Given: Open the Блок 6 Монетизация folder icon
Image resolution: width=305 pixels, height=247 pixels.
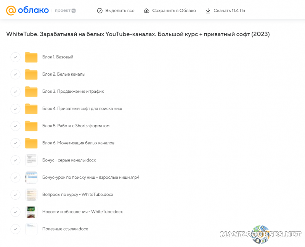Looking at the screenshot, I should 31,143.
